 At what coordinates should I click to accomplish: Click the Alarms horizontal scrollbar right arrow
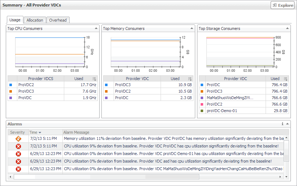coord(281,177)
